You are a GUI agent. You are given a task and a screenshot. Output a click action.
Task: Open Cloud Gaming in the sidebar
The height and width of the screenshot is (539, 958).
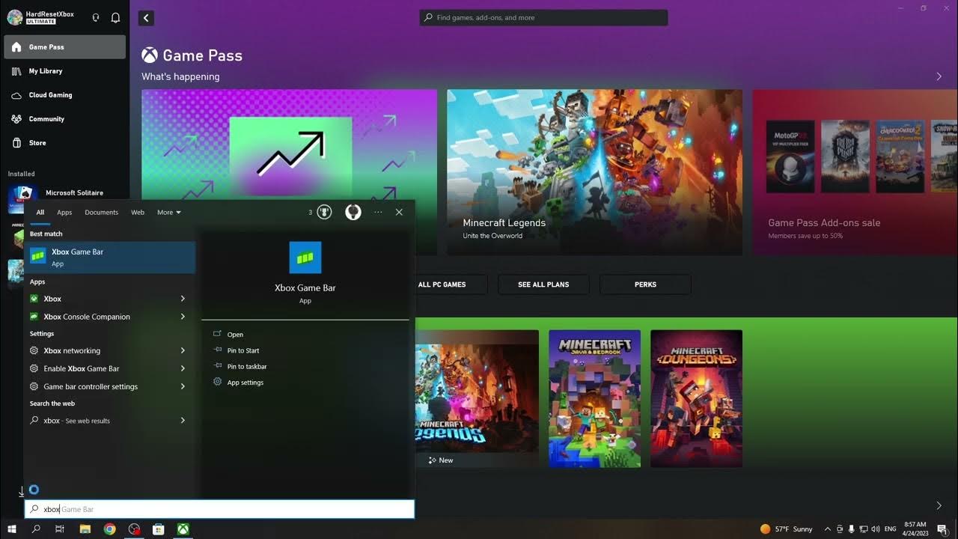64,95
